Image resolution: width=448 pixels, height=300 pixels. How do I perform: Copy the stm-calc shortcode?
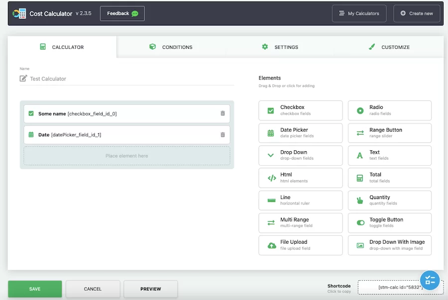click(401, 287)
